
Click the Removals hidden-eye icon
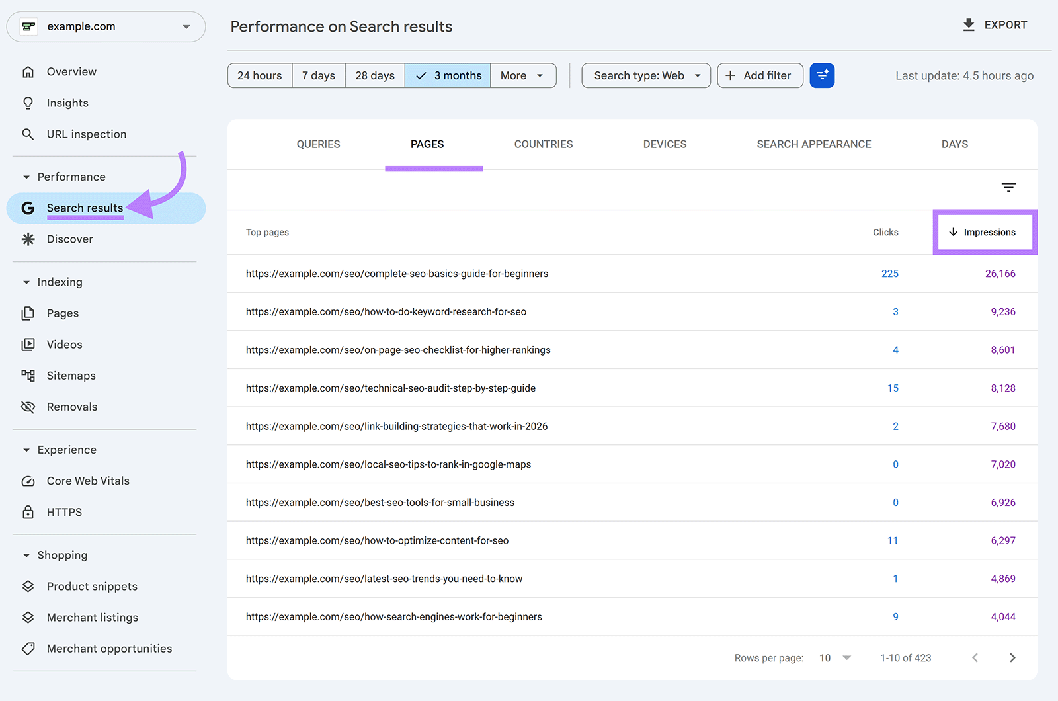tap(28, 406)
